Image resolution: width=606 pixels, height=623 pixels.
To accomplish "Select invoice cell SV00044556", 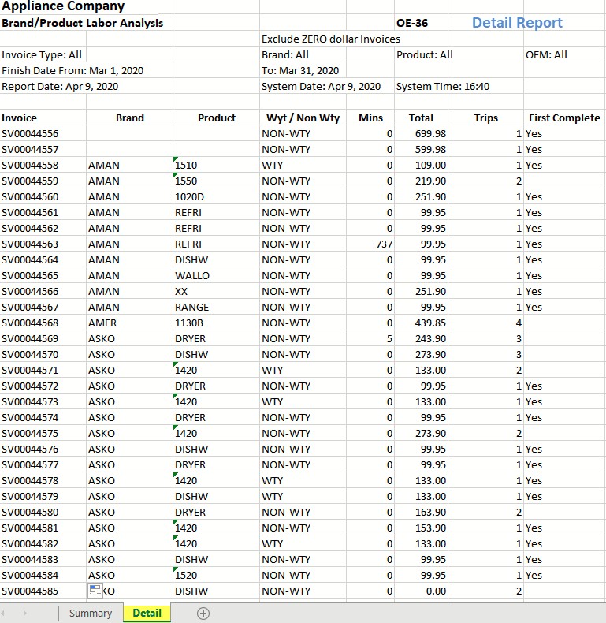I will tap(43, 133).
